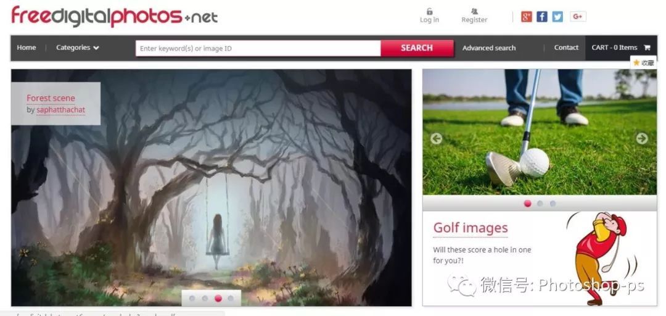Select fourth dot of forest slideshow
This screenshot has height=316, width=666.
tap(231, 299)
